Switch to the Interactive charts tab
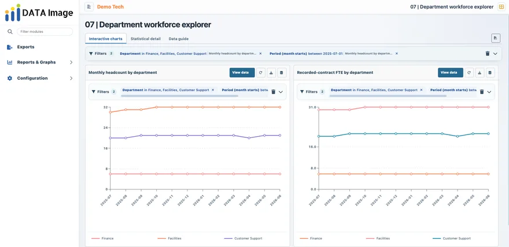Viewport: 509px width, 247px height. pos(105,39)
